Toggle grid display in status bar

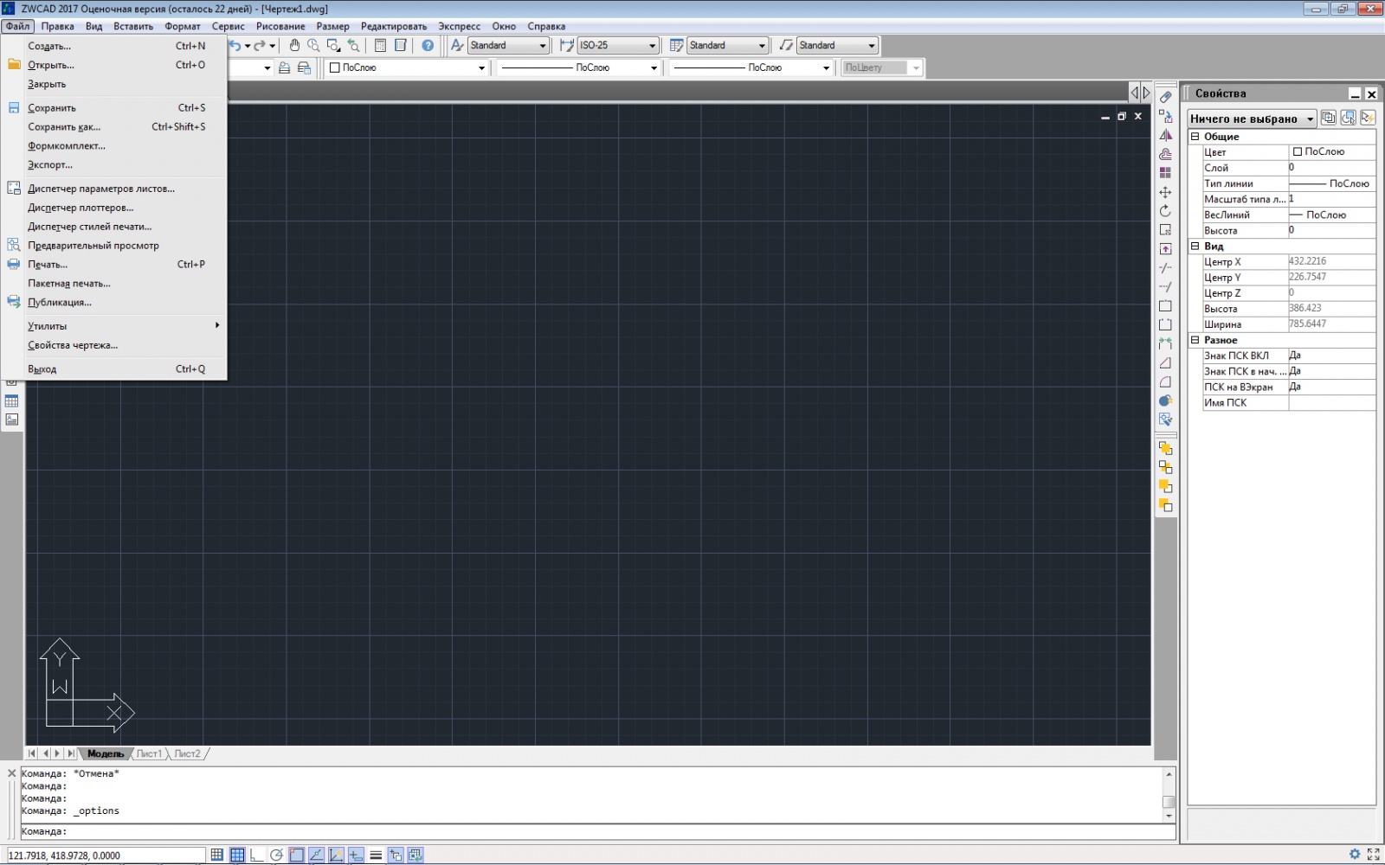(237, 855)
